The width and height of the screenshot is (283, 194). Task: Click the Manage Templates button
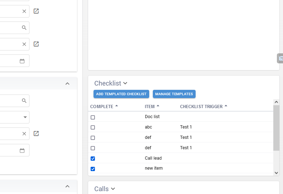174,94
